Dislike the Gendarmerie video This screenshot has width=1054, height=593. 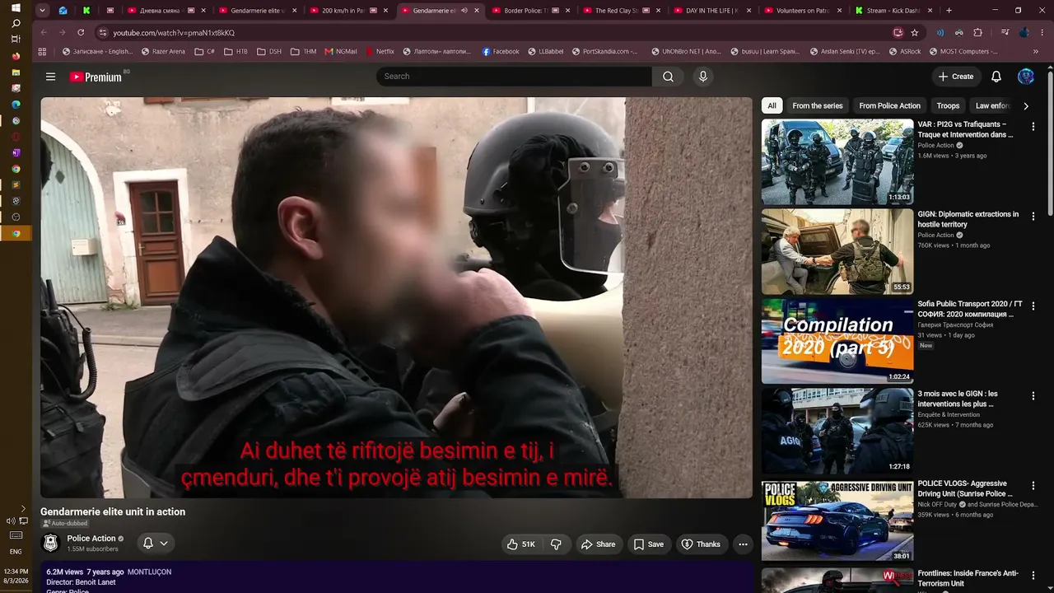[556, 544]
